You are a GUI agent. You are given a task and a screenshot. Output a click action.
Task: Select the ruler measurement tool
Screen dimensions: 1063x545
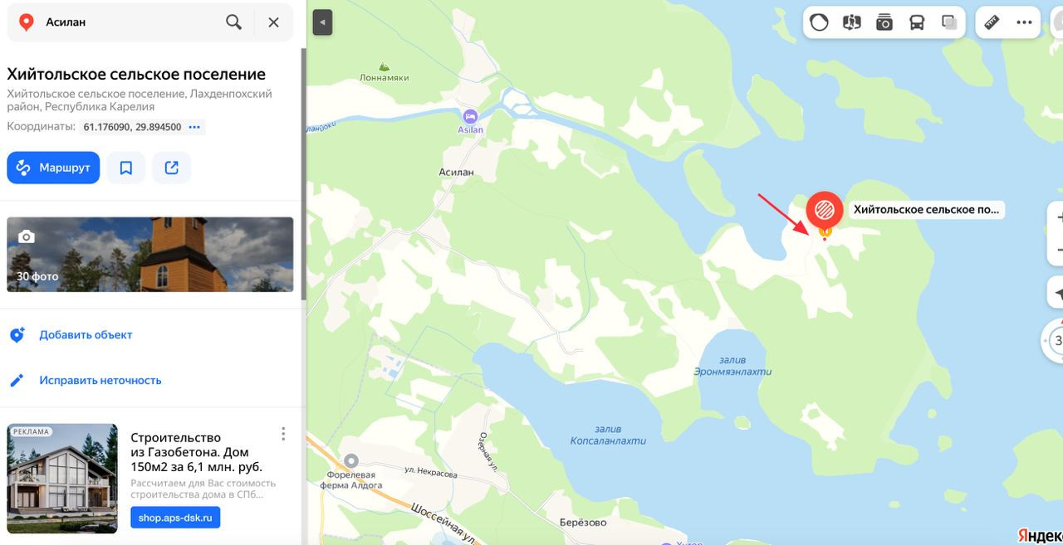click(992, 22)
